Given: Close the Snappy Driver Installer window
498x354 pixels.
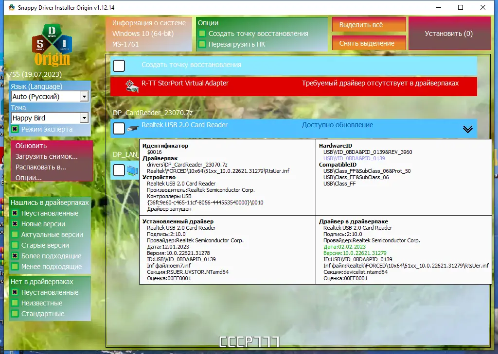Looking at the screenshot, I should [483, 7].
